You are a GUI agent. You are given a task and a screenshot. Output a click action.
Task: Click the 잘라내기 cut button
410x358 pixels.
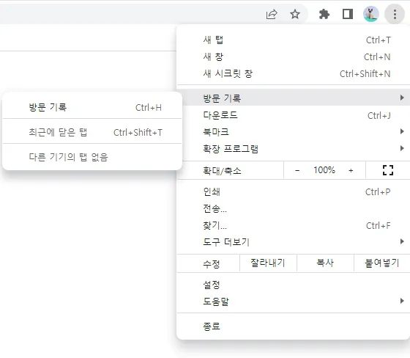268,263
